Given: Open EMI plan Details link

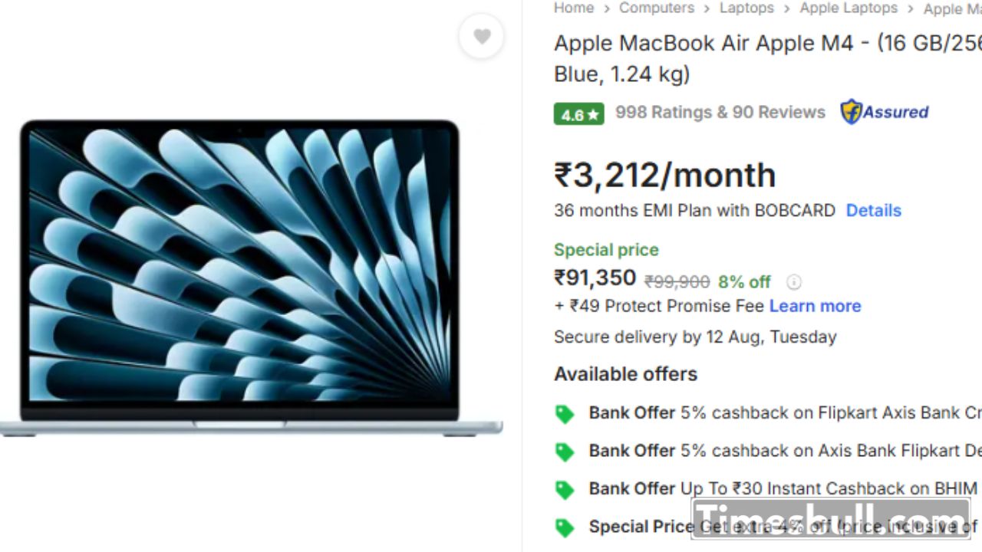Looking at the screenshot, I should click(873, 210).
